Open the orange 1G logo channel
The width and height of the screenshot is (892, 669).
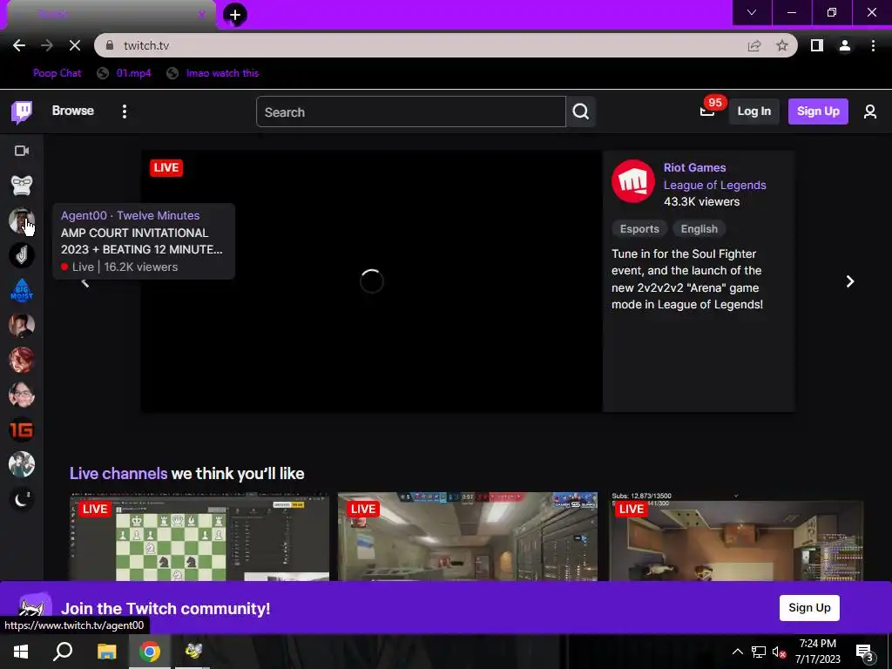pyautogui.click(x=22, y=429)
